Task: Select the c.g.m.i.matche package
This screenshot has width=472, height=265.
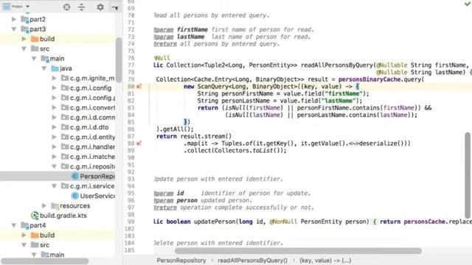Action: coord(92,157)
